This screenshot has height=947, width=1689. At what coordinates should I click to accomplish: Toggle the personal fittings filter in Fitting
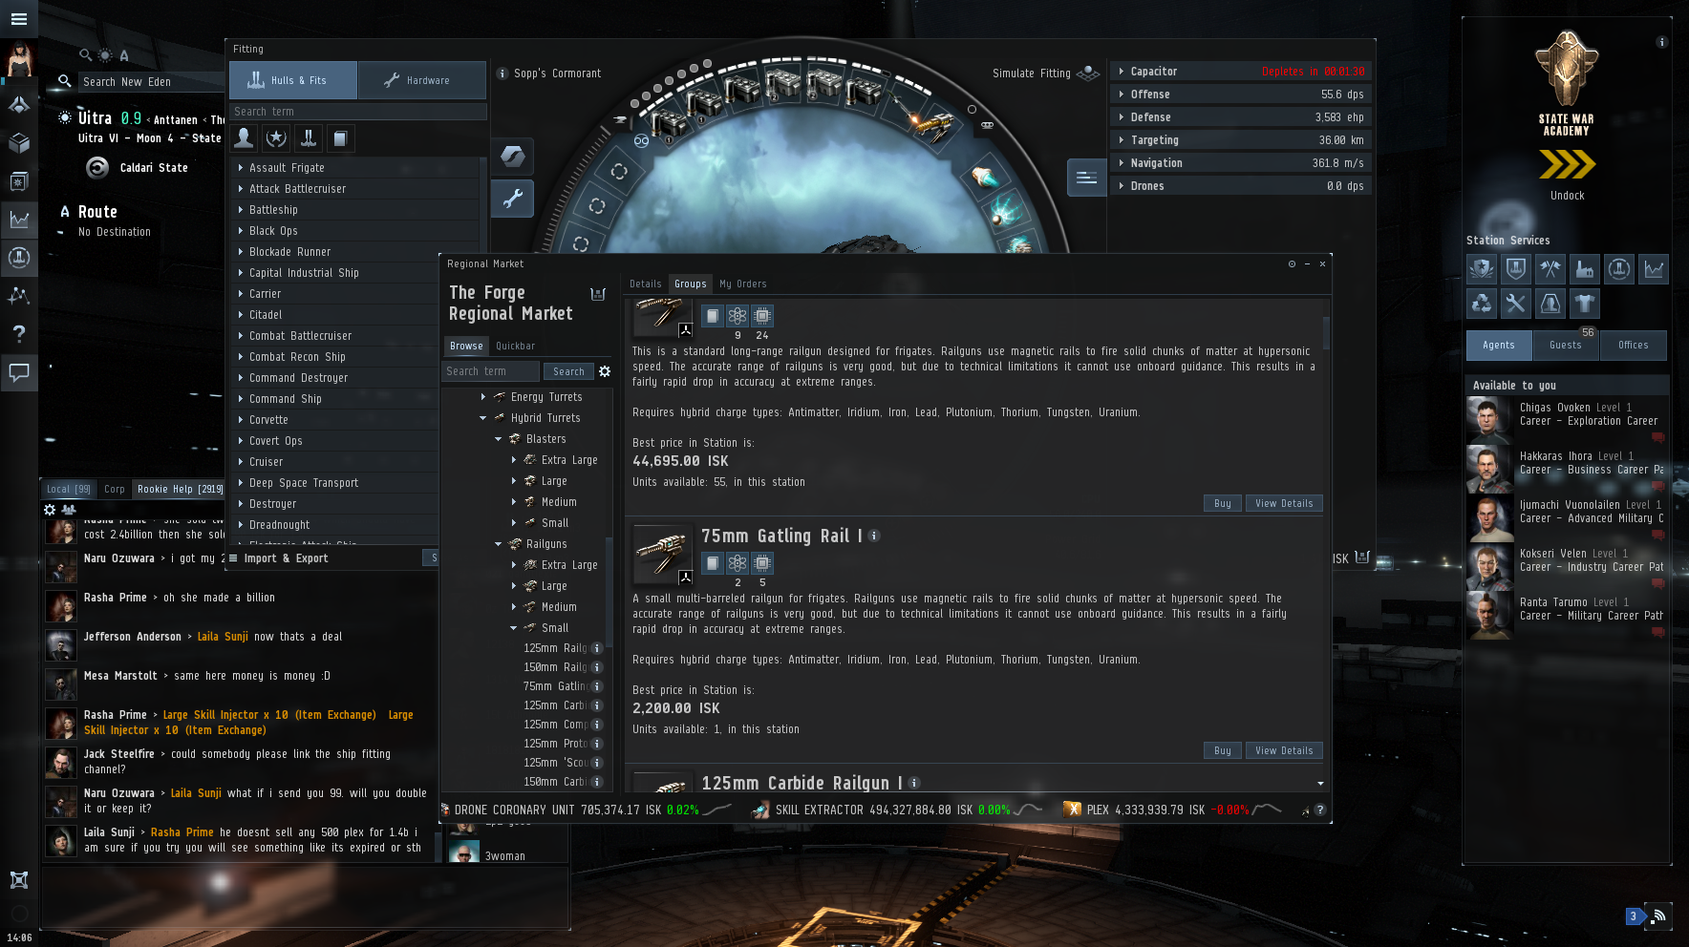(245, 138)
